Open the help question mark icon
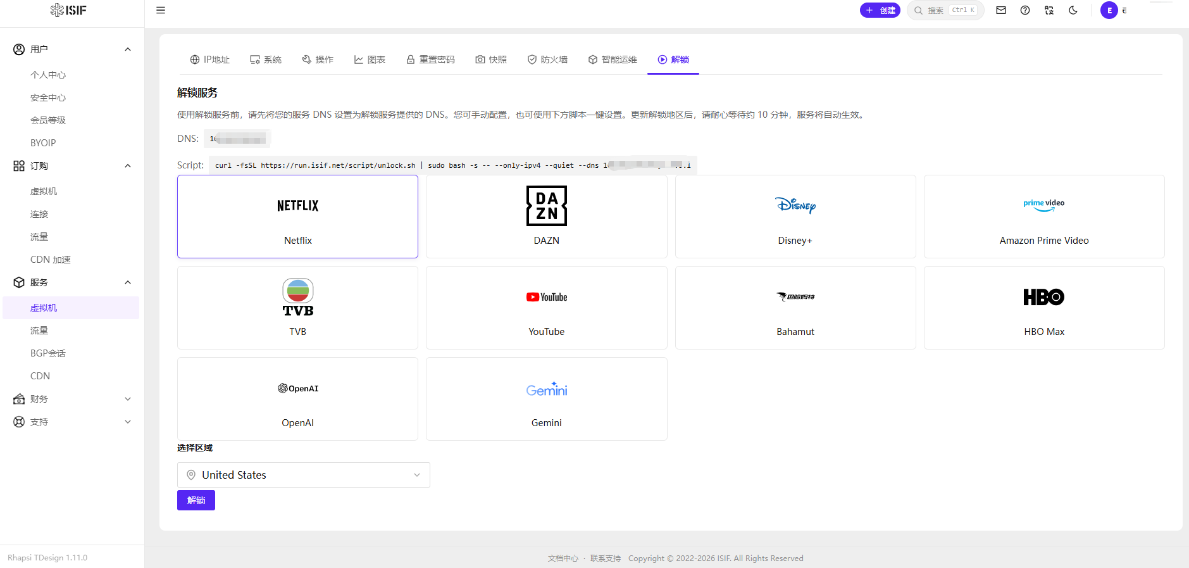The image size is (1189, 568). click(x=1025, y=10)
